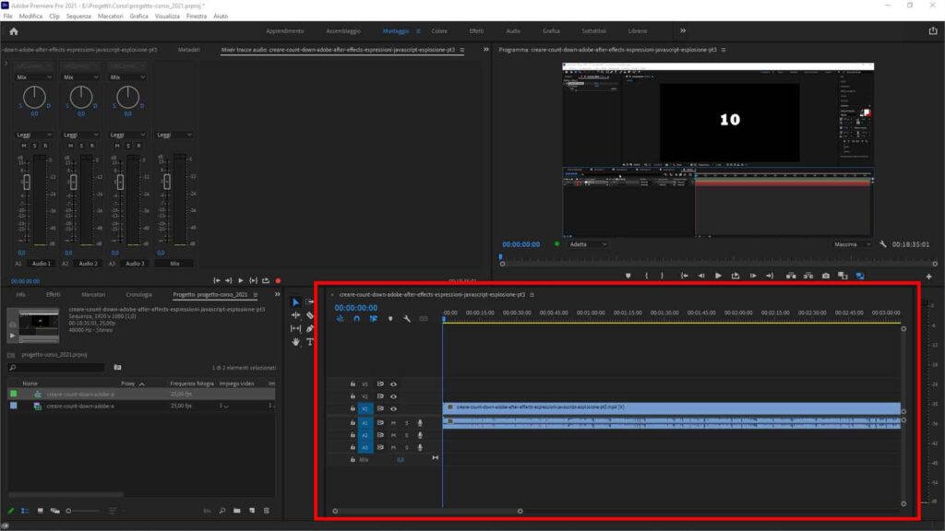
Task: Select the Pen tool in the tools panel
Action: [310, 328]
